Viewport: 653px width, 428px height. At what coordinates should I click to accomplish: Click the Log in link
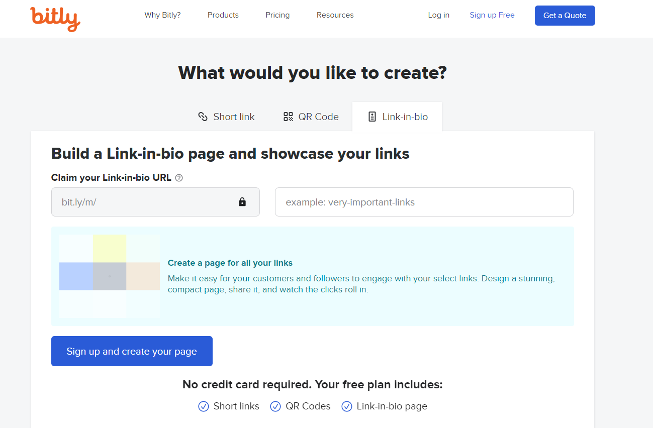pos(438,15)
